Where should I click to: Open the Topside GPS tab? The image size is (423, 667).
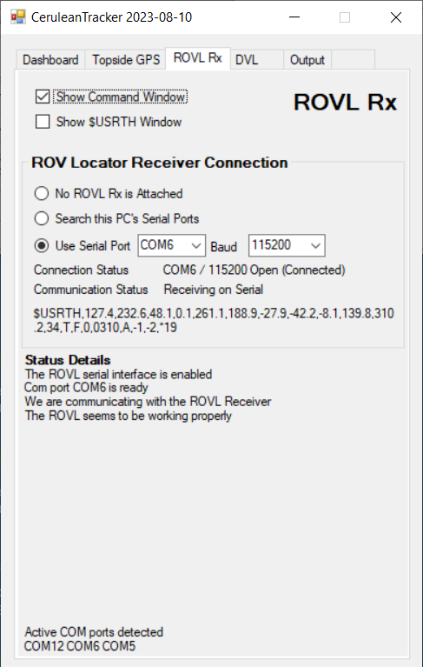coord(126,59)
